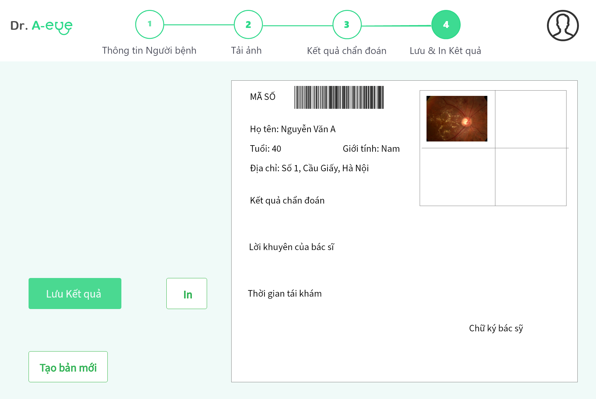Click the Chữ ký bác sỹ signature area
This screenshot has height=399, width=596.
point(496,328)
